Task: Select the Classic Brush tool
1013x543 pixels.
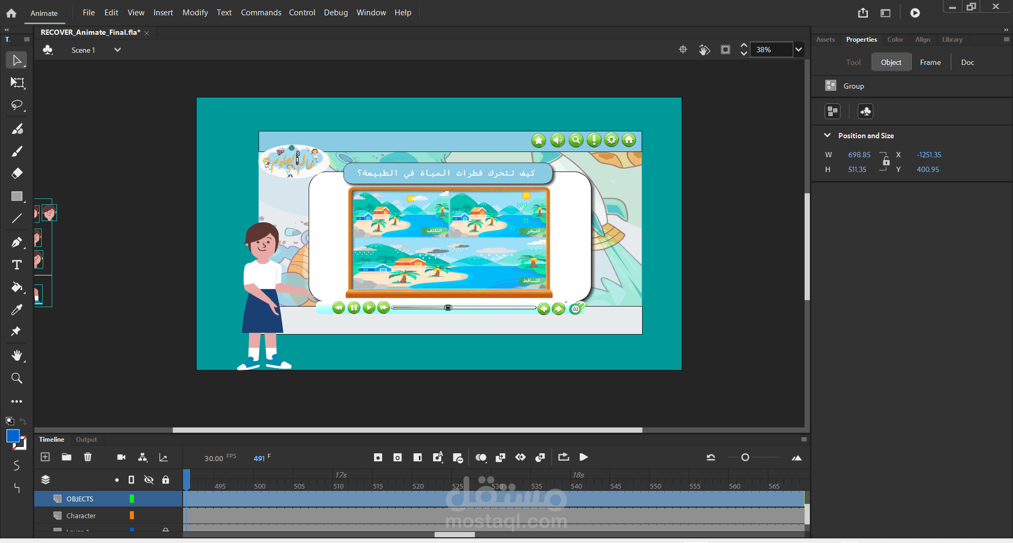Action: (x=17, y=151)
